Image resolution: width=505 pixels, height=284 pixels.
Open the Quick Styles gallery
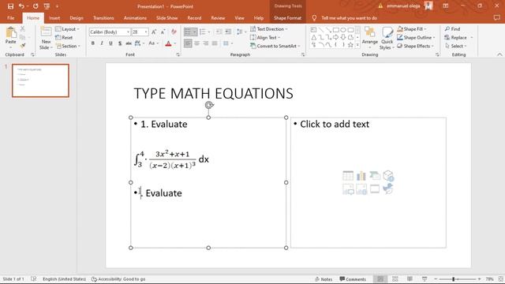coord(387,38)
